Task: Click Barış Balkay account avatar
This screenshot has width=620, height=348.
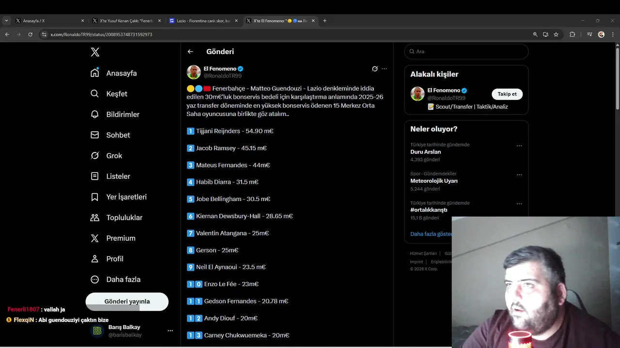Action: point(97,331)
